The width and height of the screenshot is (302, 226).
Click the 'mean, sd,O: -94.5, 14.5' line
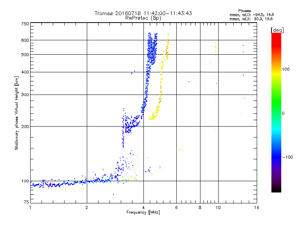pyautogui.click(x=251, y=15)
